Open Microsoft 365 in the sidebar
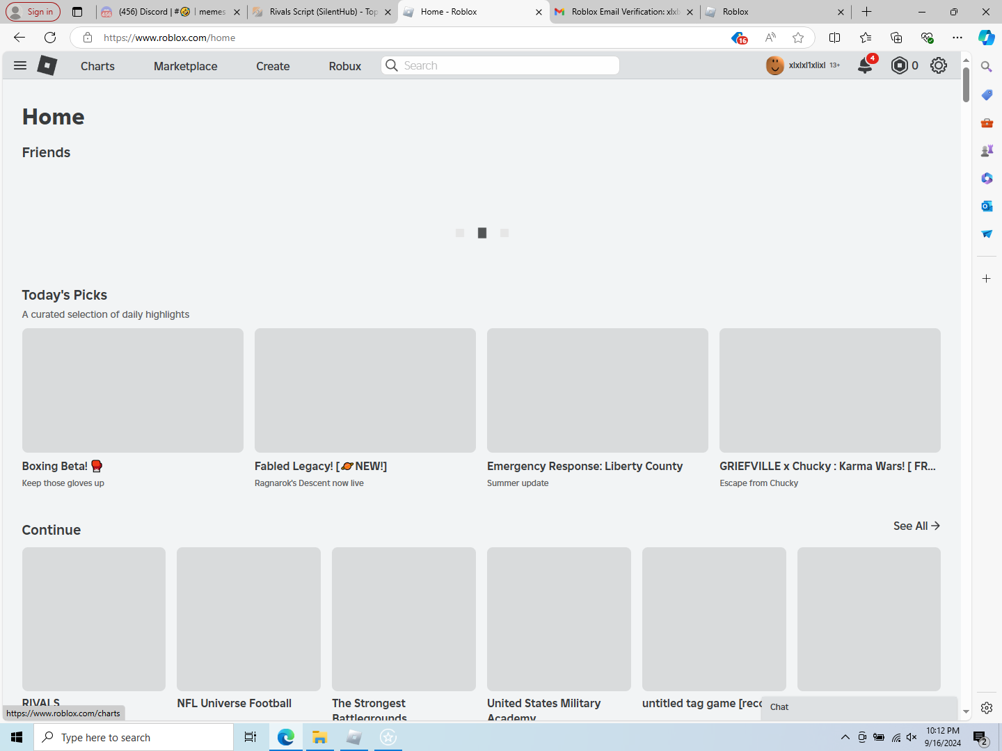 tap(987, 178)
